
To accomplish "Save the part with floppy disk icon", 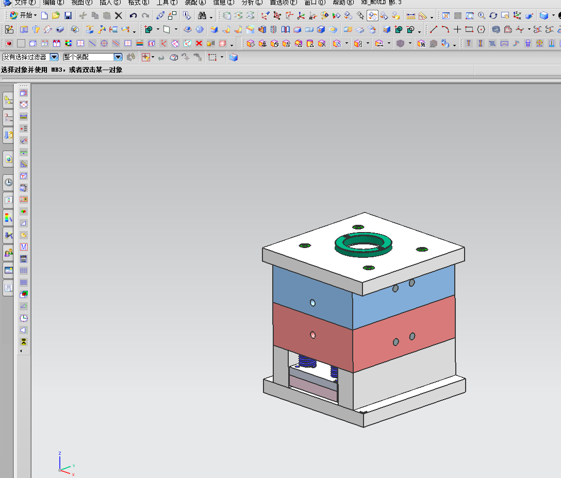I will click(x=68, y=15).
